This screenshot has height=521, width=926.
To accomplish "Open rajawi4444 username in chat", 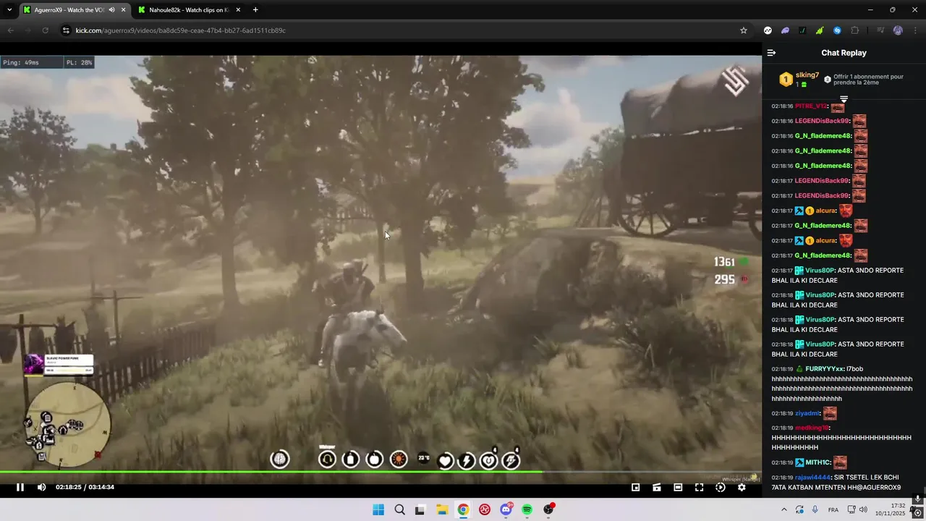I will pos(813,478).
